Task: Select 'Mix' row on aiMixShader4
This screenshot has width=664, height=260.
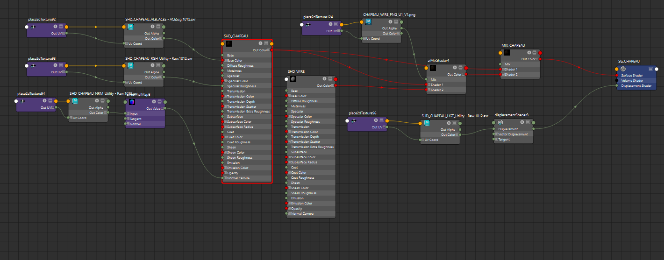Action: click(x=446, y=79)
